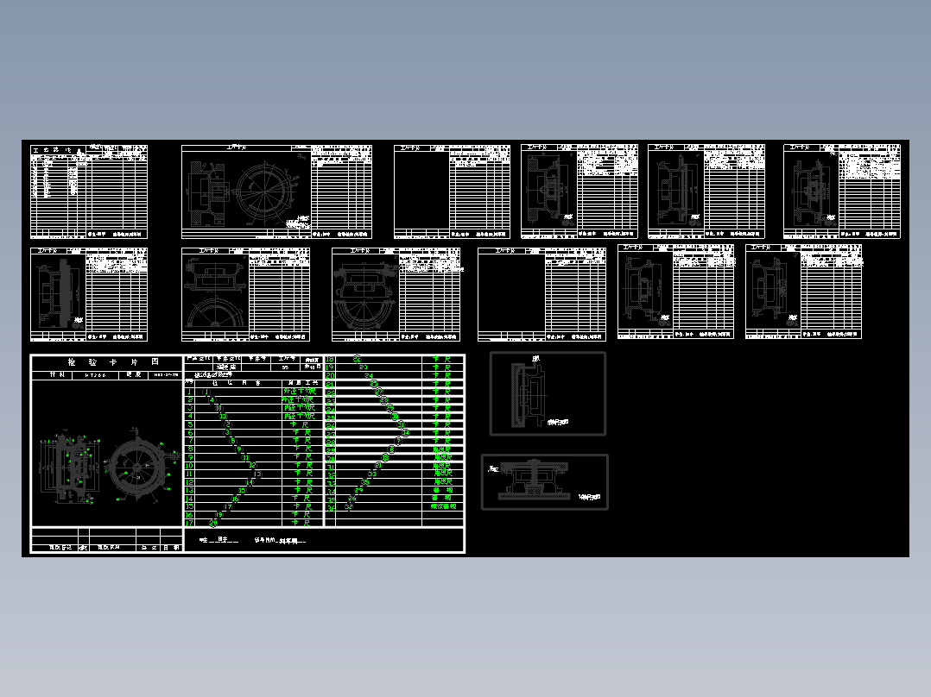The image size is (931, 697).
Task: Click the HT200 material value cell
Action: (96, 375)
